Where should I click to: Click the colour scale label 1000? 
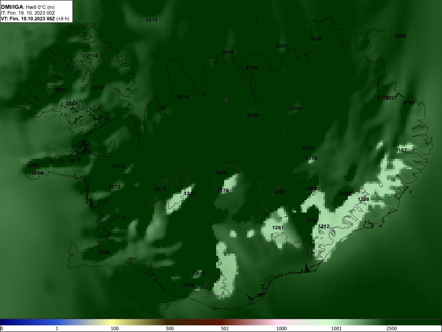pos(281,328)
